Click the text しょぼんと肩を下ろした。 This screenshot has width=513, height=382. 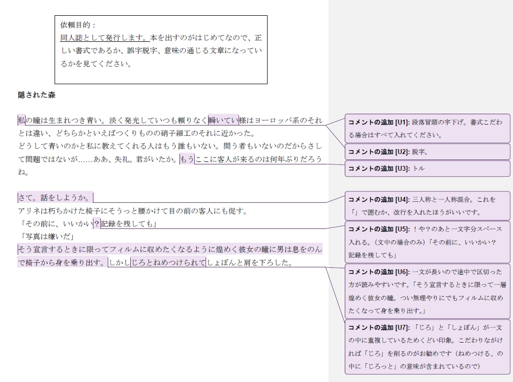tap(250, 262)
